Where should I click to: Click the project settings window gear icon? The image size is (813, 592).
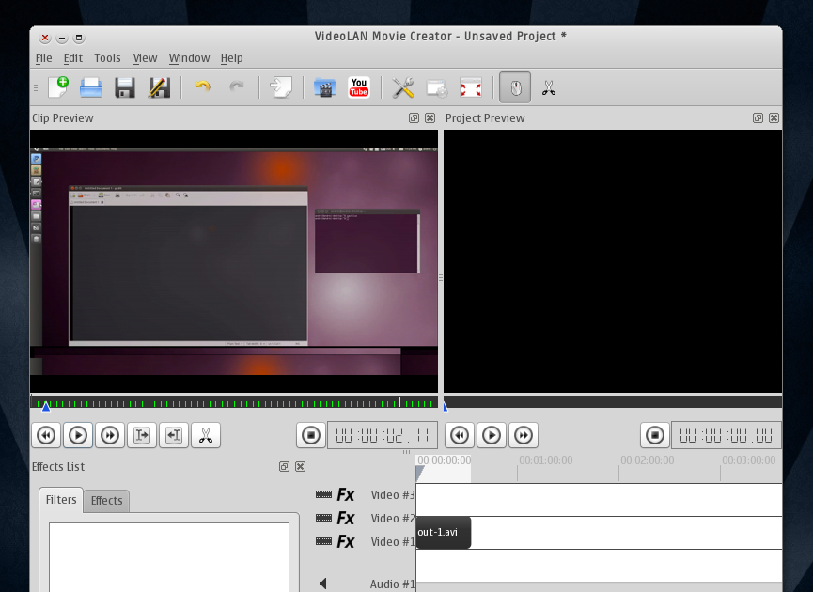pyautogui.click(x=437, y=88)
